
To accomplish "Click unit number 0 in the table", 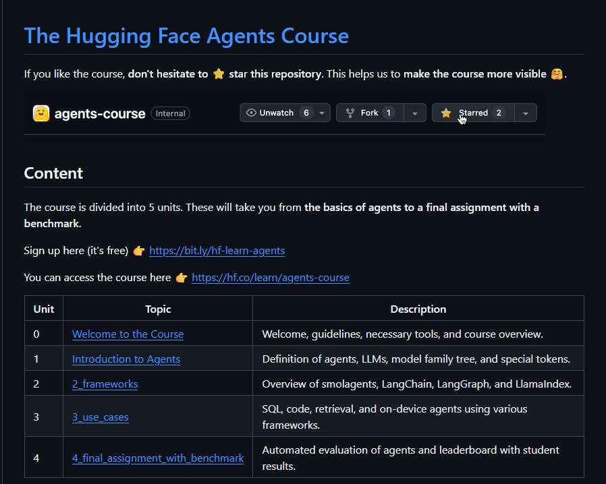I will pyautogui.click(x=36, y=334).
